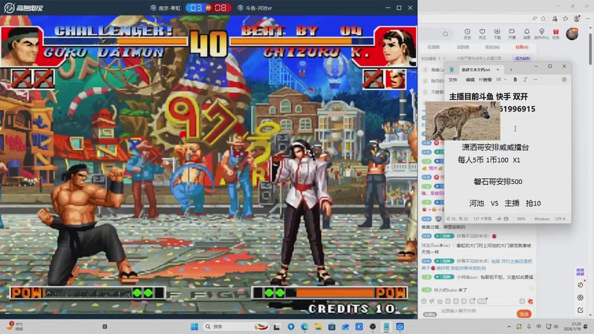
Task: Open the Creator center (创作中心) icon
Action: click(x=542, y=33)
